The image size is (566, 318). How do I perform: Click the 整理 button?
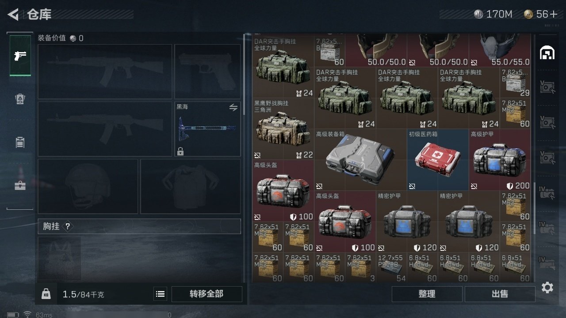point(427,294)
